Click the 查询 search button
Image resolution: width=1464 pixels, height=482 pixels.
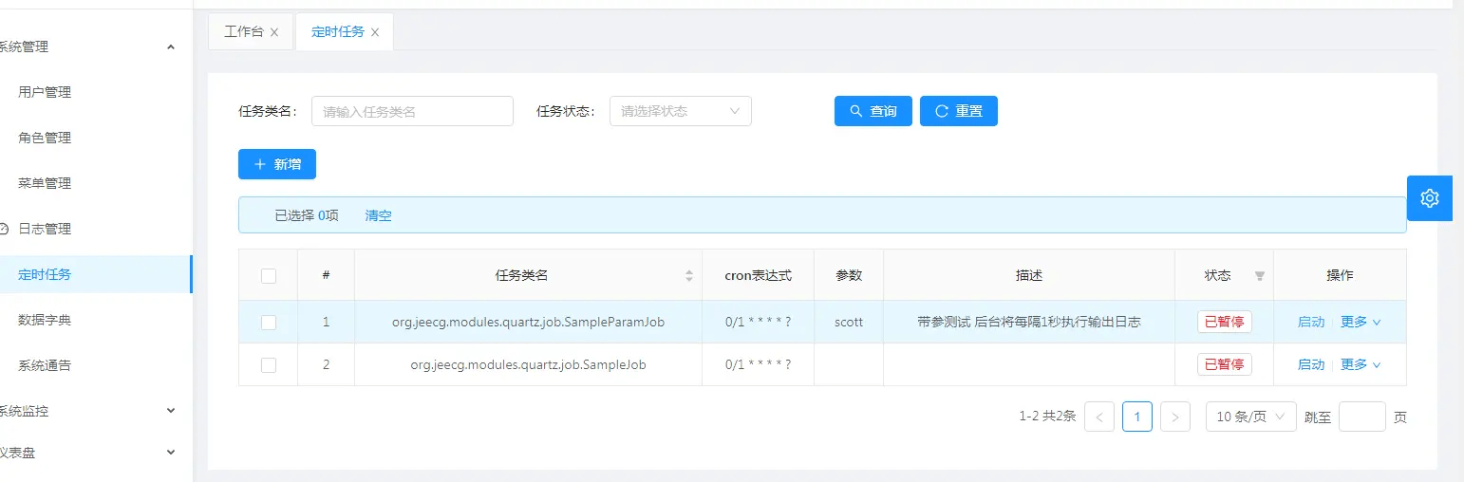click(x=873, y=111)
